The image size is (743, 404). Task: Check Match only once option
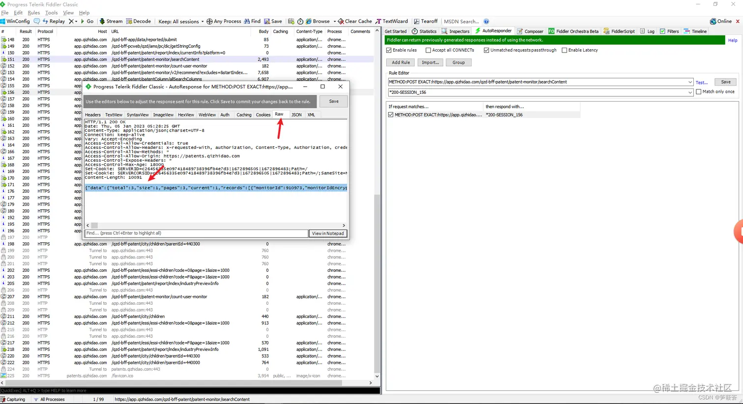tap(698, 92)
